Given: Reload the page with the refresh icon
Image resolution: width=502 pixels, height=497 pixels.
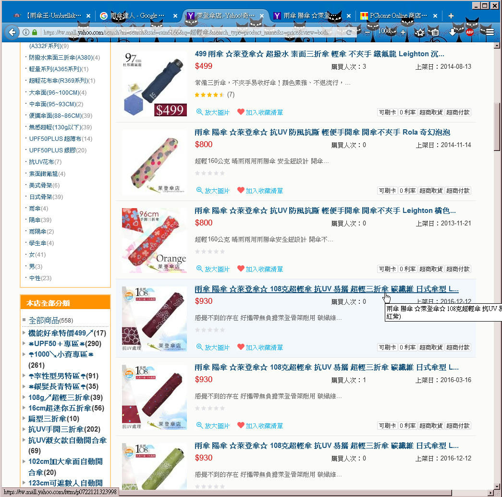Looking at the screenshot, I should 349,32.
